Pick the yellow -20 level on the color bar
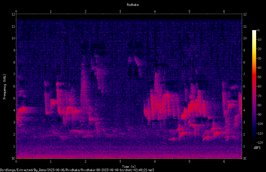 pyautogui.click(x=254, y=49)
